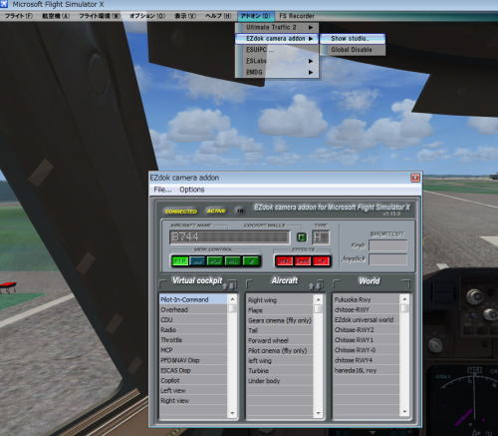Select Gears cinema (fly only) camera

280,320
